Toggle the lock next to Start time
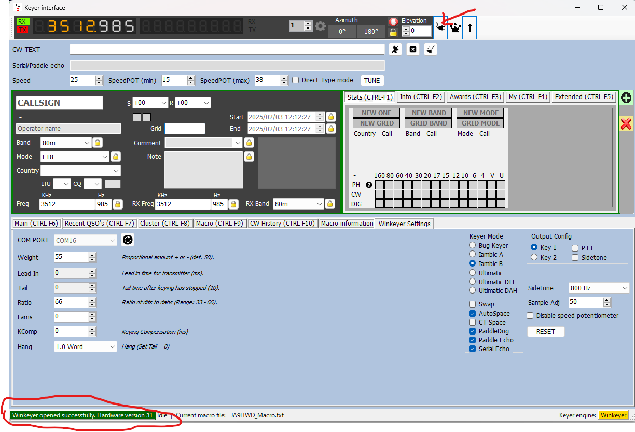This screenshot has width=635, height=432. pyautogui.click(x=330, y=117)
